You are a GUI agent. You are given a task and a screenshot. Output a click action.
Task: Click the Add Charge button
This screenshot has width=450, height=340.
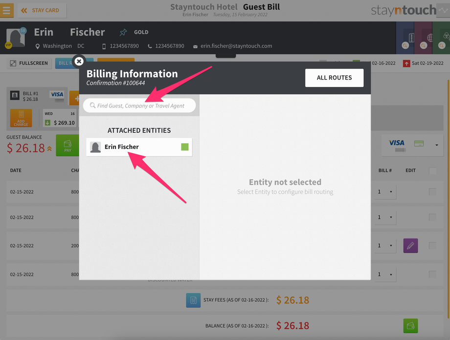click(21, 118)
